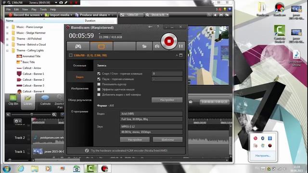Expand Music - Piano Lounge folder
The width and height of the screenshot is (308, 173).
tap(7, 27)
